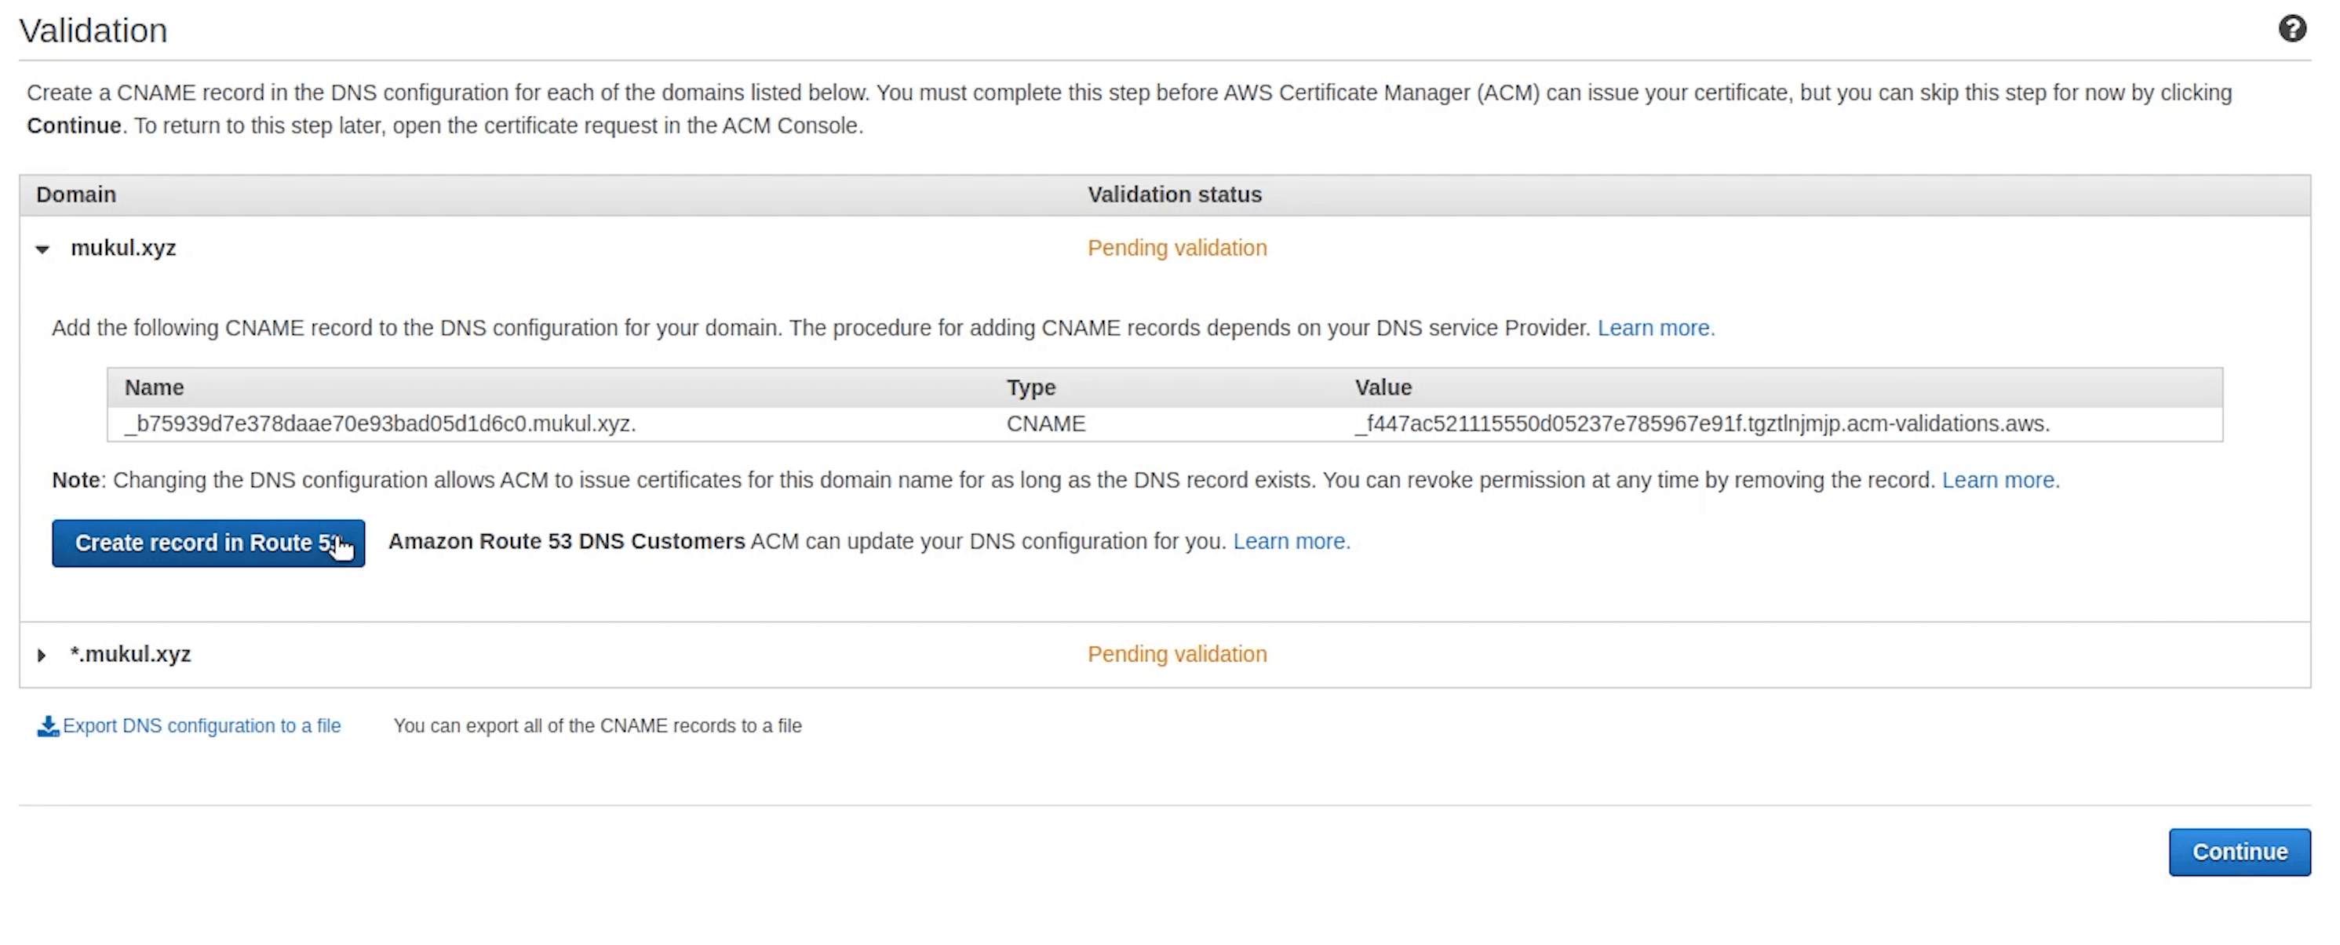Screen dimensions: 2340x945
Task: Open Learn more link after revoke permission note
Action: coord(1999,480)
